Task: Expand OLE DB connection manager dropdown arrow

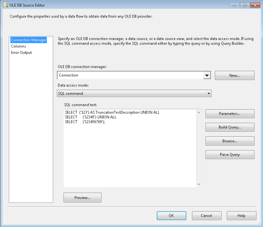Action: tap(207, 75)
